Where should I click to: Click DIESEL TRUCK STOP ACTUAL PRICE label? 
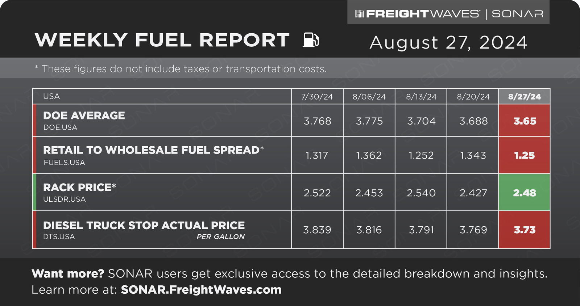click(x=144, y=225)
